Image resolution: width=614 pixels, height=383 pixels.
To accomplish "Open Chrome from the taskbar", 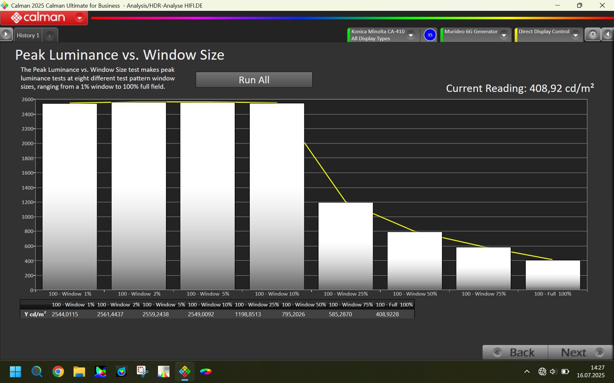I will coord(58,372).
